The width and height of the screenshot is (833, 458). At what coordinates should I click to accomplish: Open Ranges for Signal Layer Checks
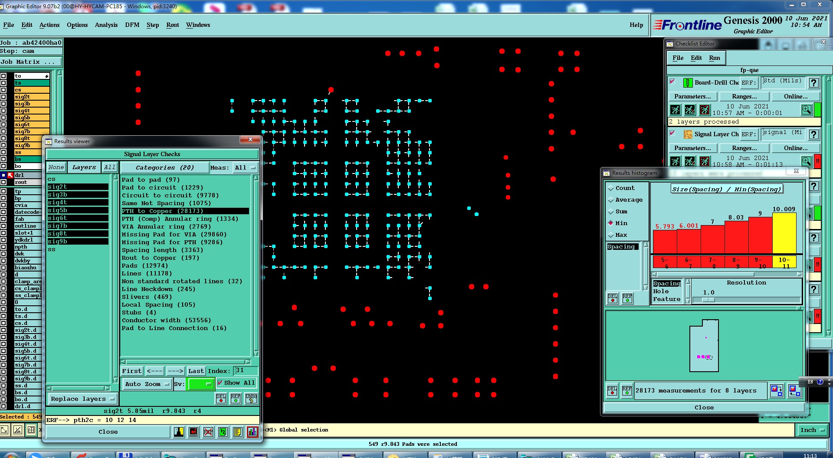pyautogui.click(x=744, y=148)
